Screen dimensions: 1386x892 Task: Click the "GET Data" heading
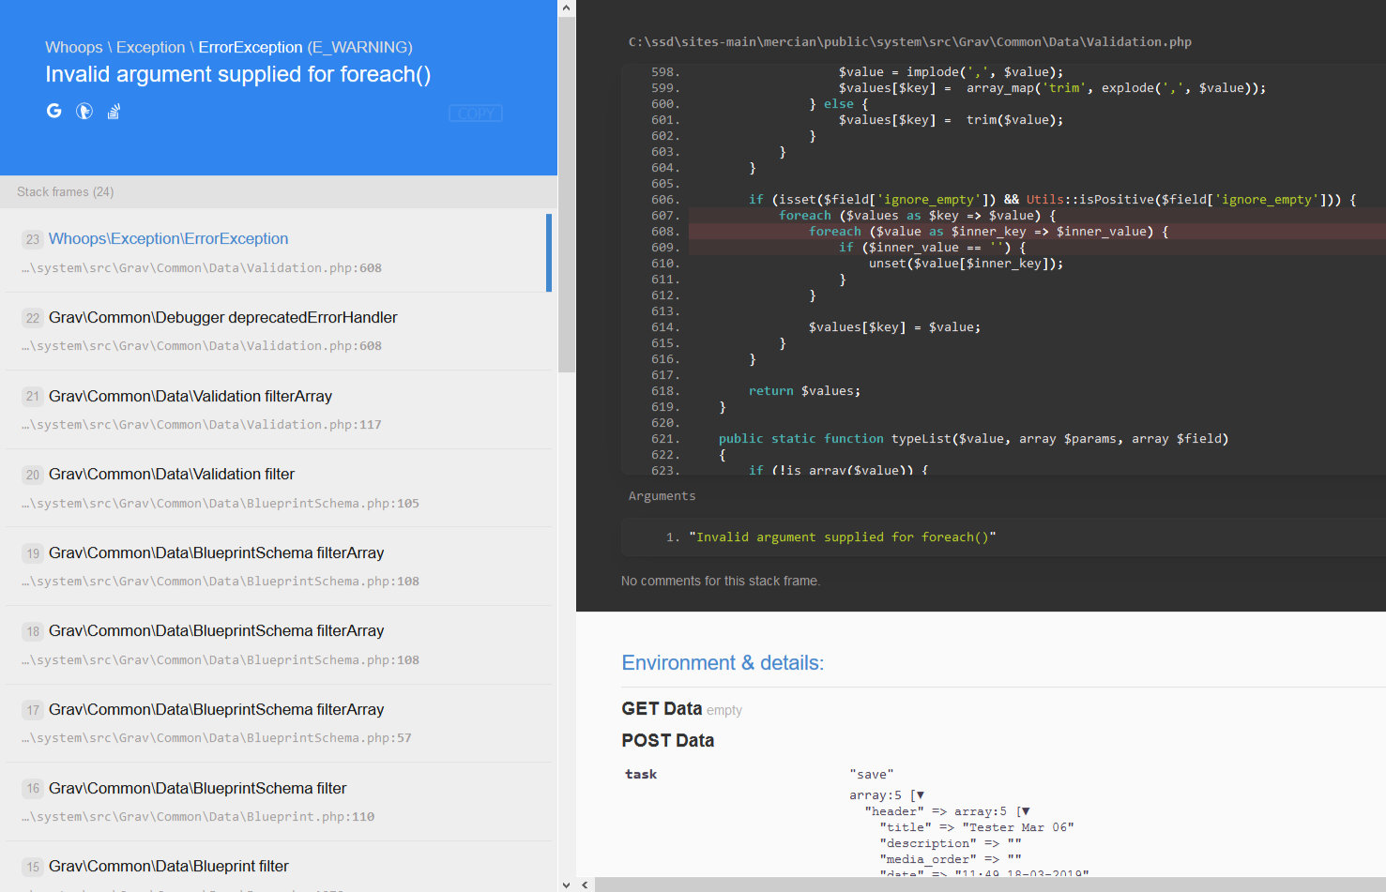click(x=662, y=708)
